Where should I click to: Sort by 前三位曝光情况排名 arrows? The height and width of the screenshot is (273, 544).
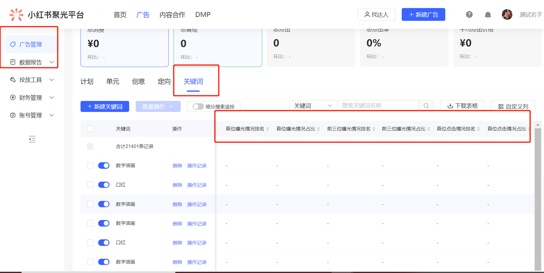pyautogui.click(x=374, y=129)
